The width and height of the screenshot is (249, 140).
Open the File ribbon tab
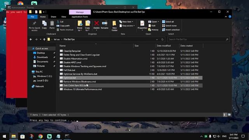(32, 17)
